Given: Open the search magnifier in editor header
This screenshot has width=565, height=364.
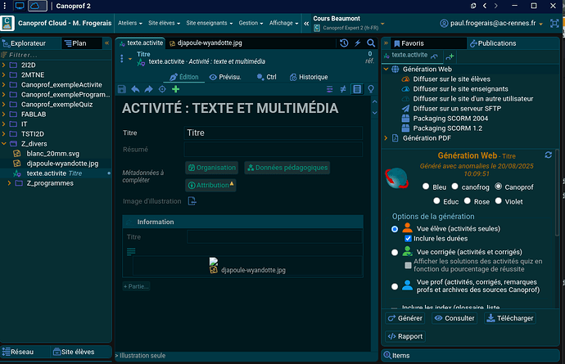Looking at the screenshot, I should (x=372, y=42).
